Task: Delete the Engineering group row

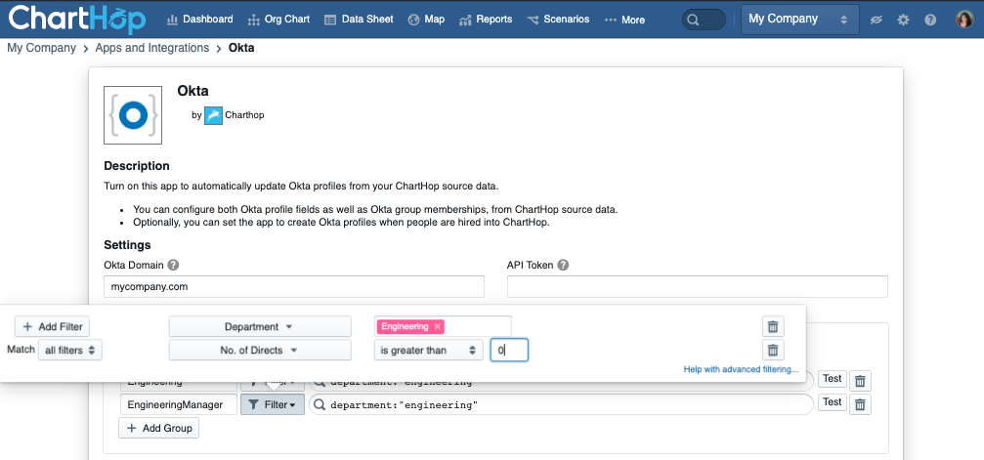Action: (860, 381)
